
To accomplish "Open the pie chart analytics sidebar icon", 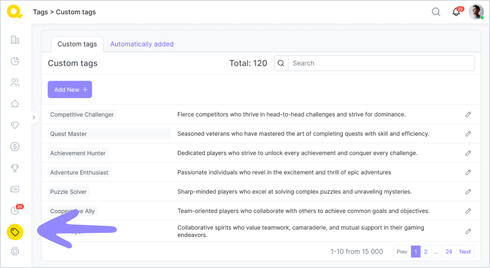I will coord(15,61).
